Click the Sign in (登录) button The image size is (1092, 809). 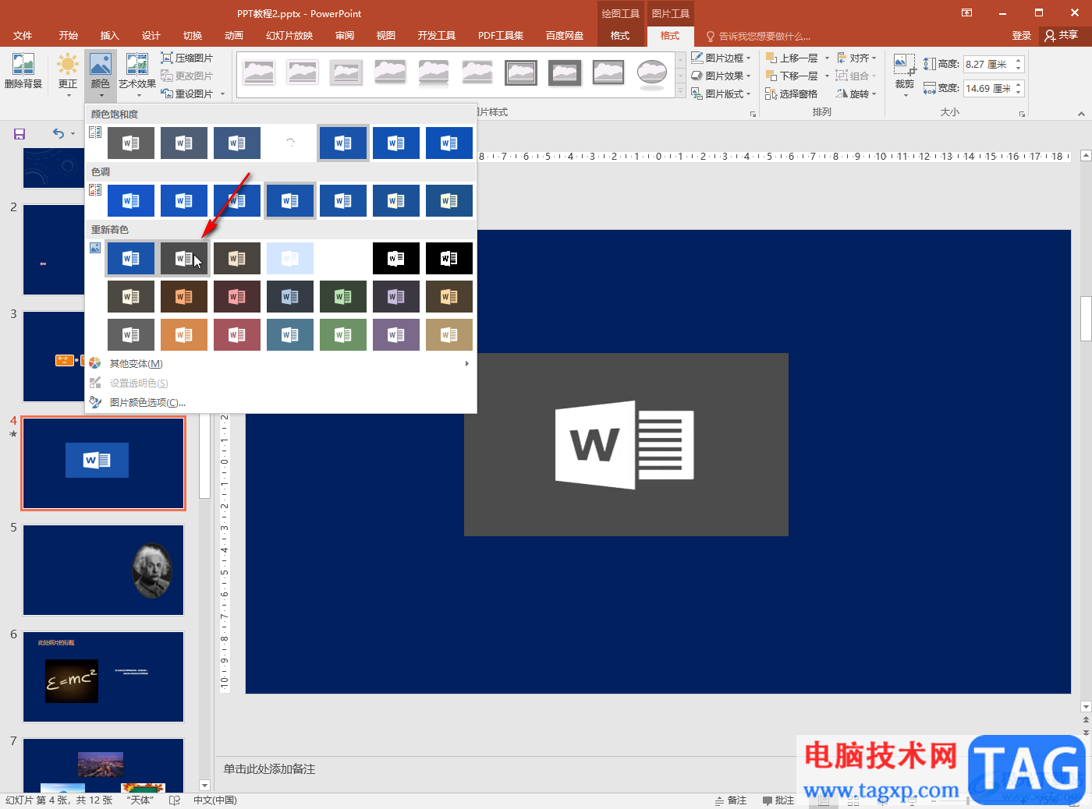[x=1022, y=36]
